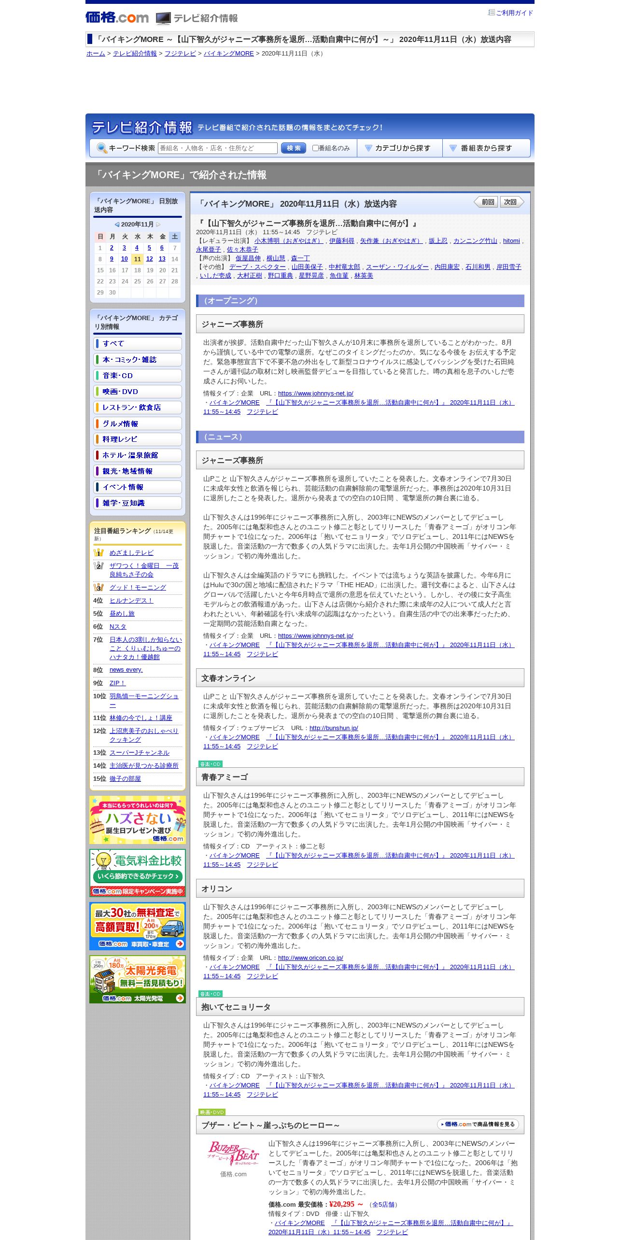The height and width of the screenshot is (1240, 620).
Task: Select calendar date 13
Action: click(x=162, y=259)
